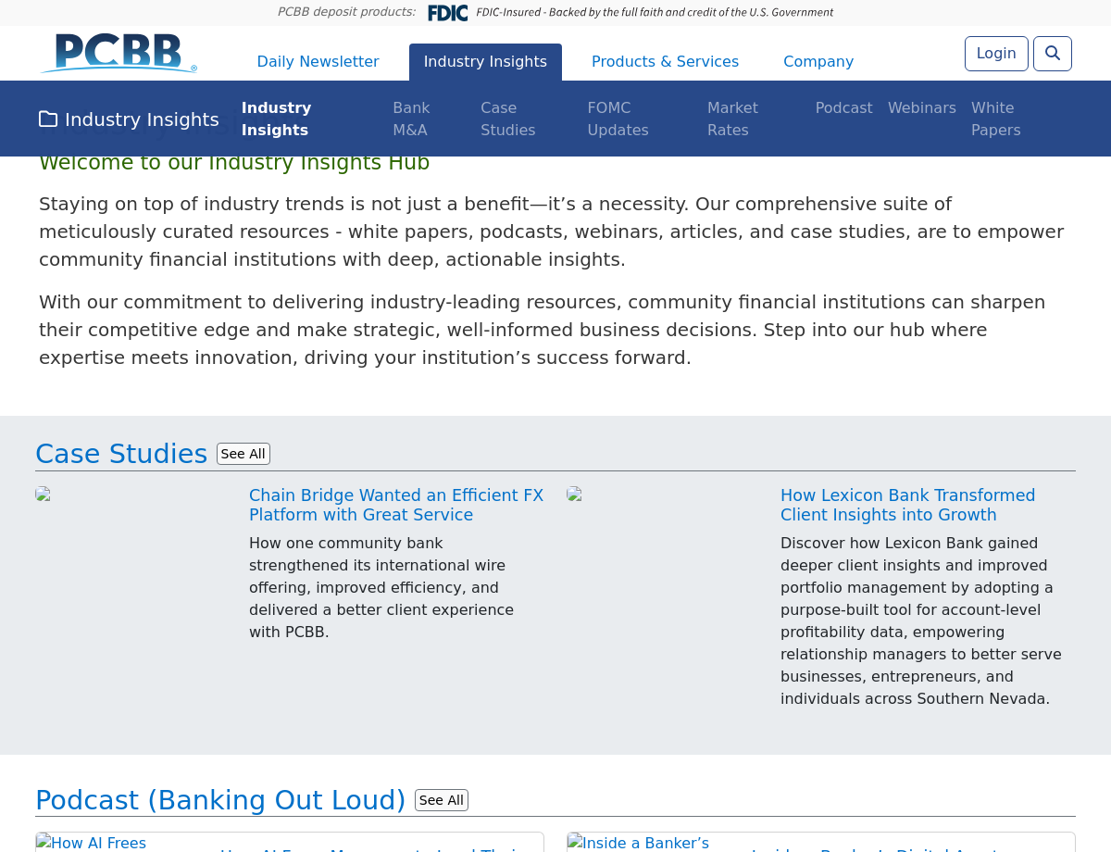Click FDIC-Insured full faith and credit text
1111x852 pixels.
click(x=655, y=13)
